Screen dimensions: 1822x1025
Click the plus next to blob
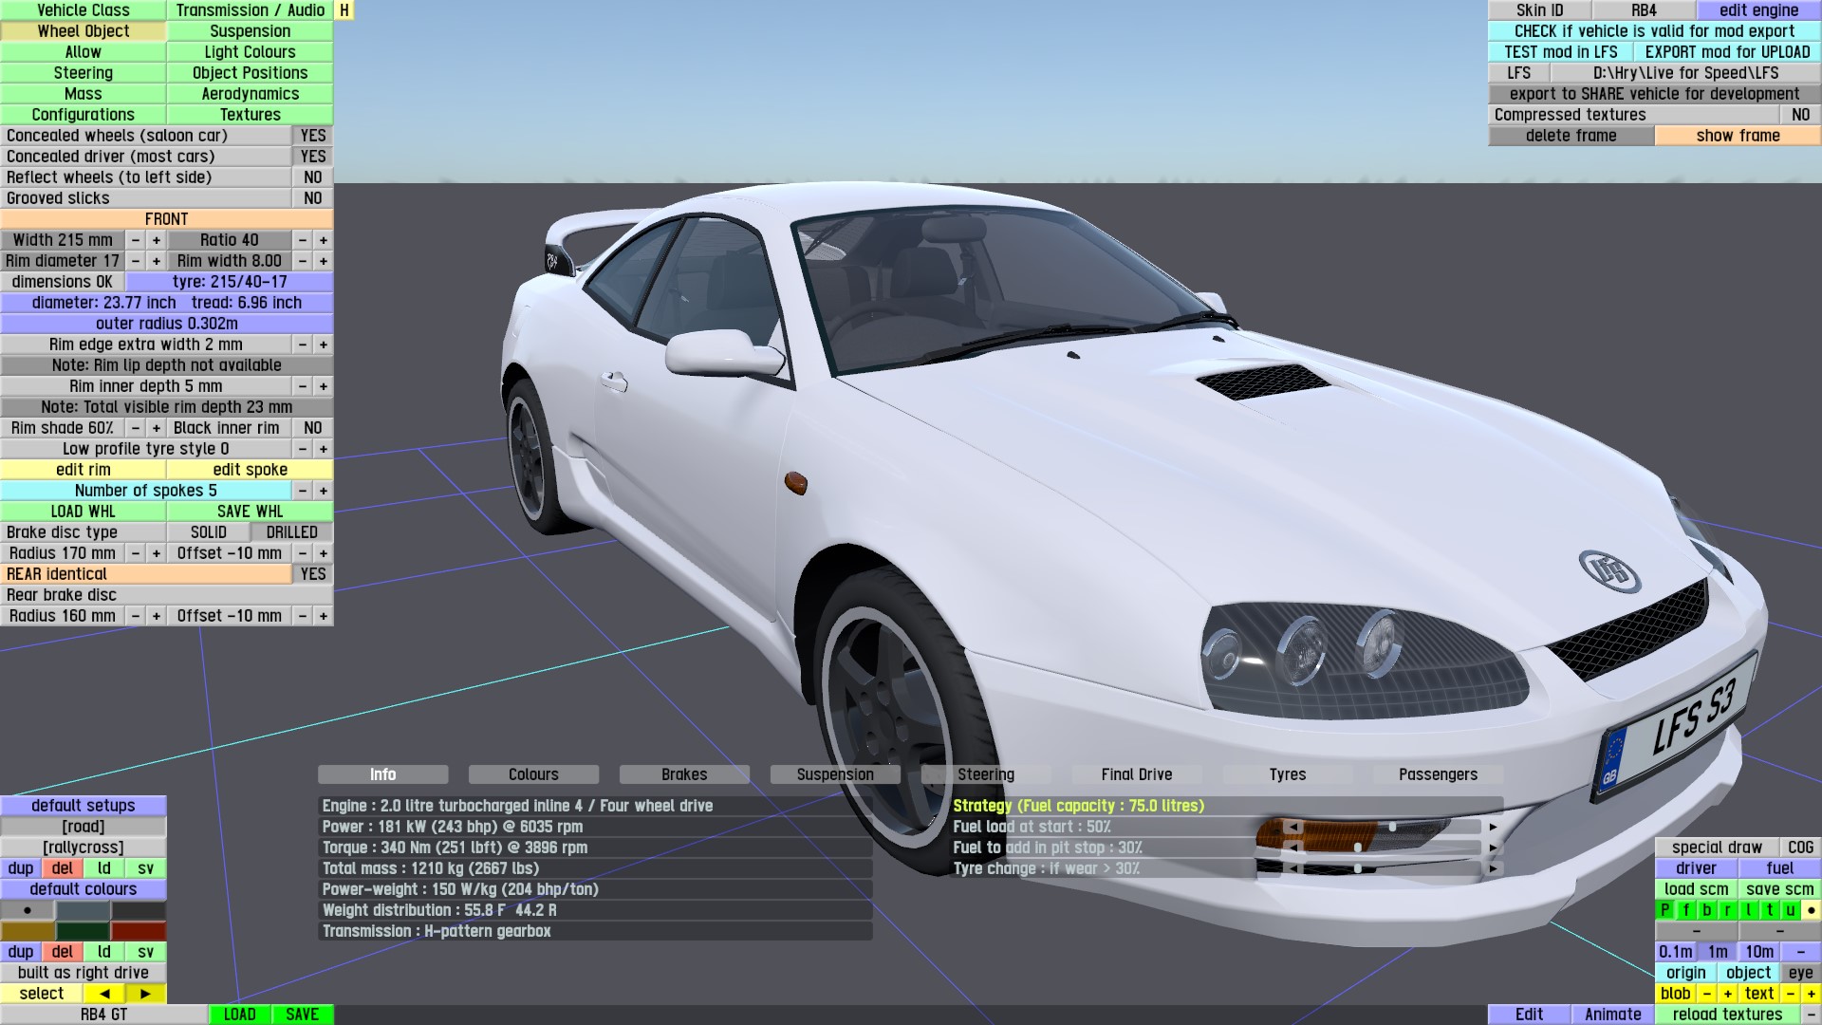1727,994
